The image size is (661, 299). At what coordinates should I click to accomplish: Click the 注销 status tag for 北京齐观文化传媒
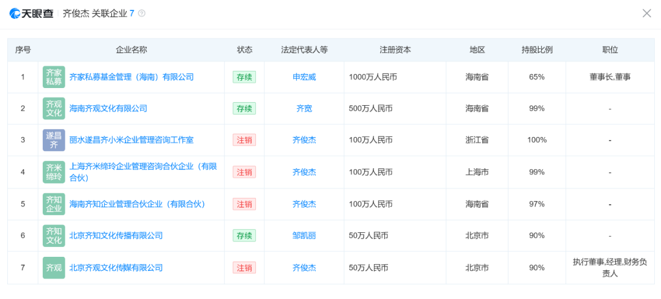tap(244, 268)
